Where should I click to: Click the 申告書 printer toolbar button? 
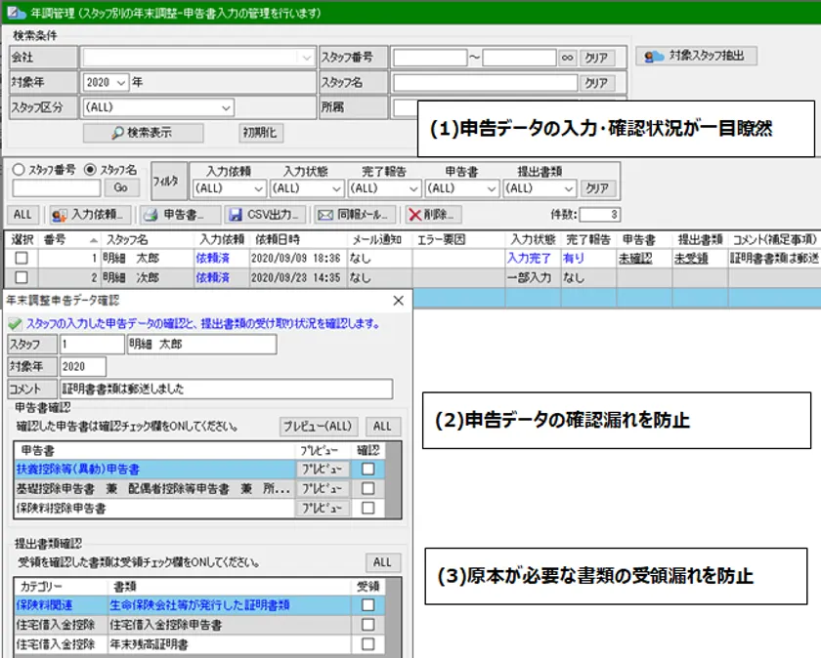[174, 214]
